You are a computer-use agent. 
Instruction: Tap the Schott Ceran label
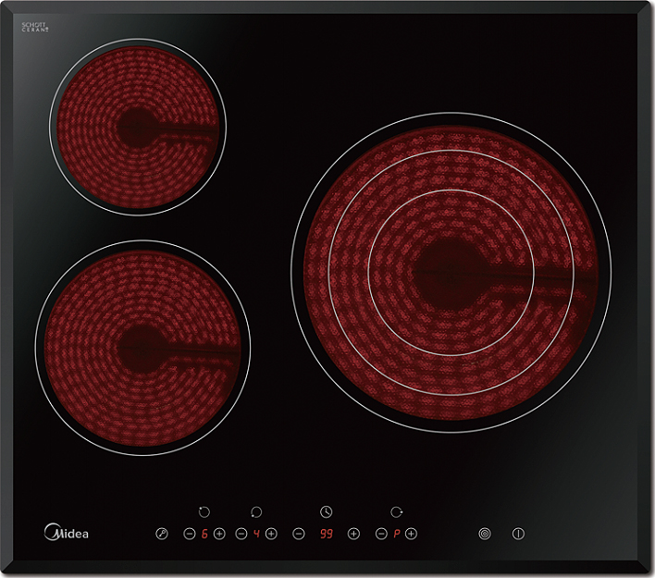click(35, 28)
